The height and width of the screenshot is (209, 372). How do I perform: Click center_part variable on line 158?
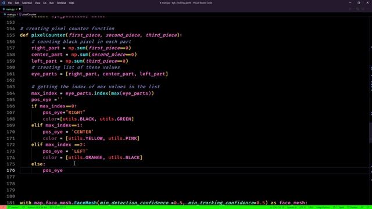point(46,55)
